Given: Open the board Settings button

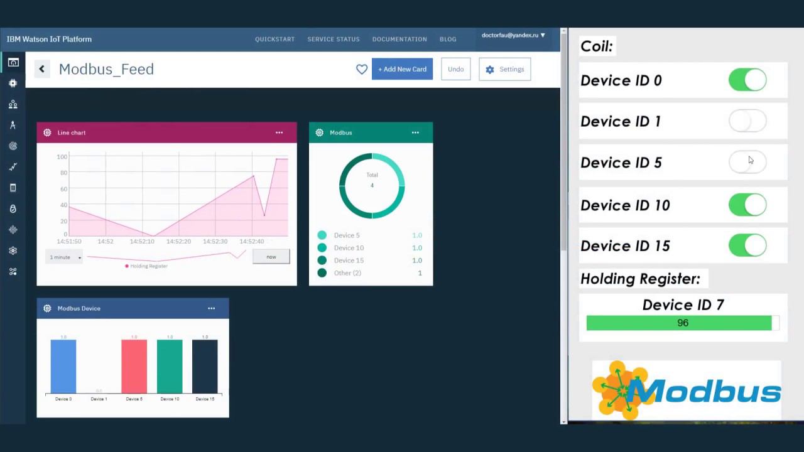Looking at the screenshot, I should pyautogui.click(x=505, y=69).
